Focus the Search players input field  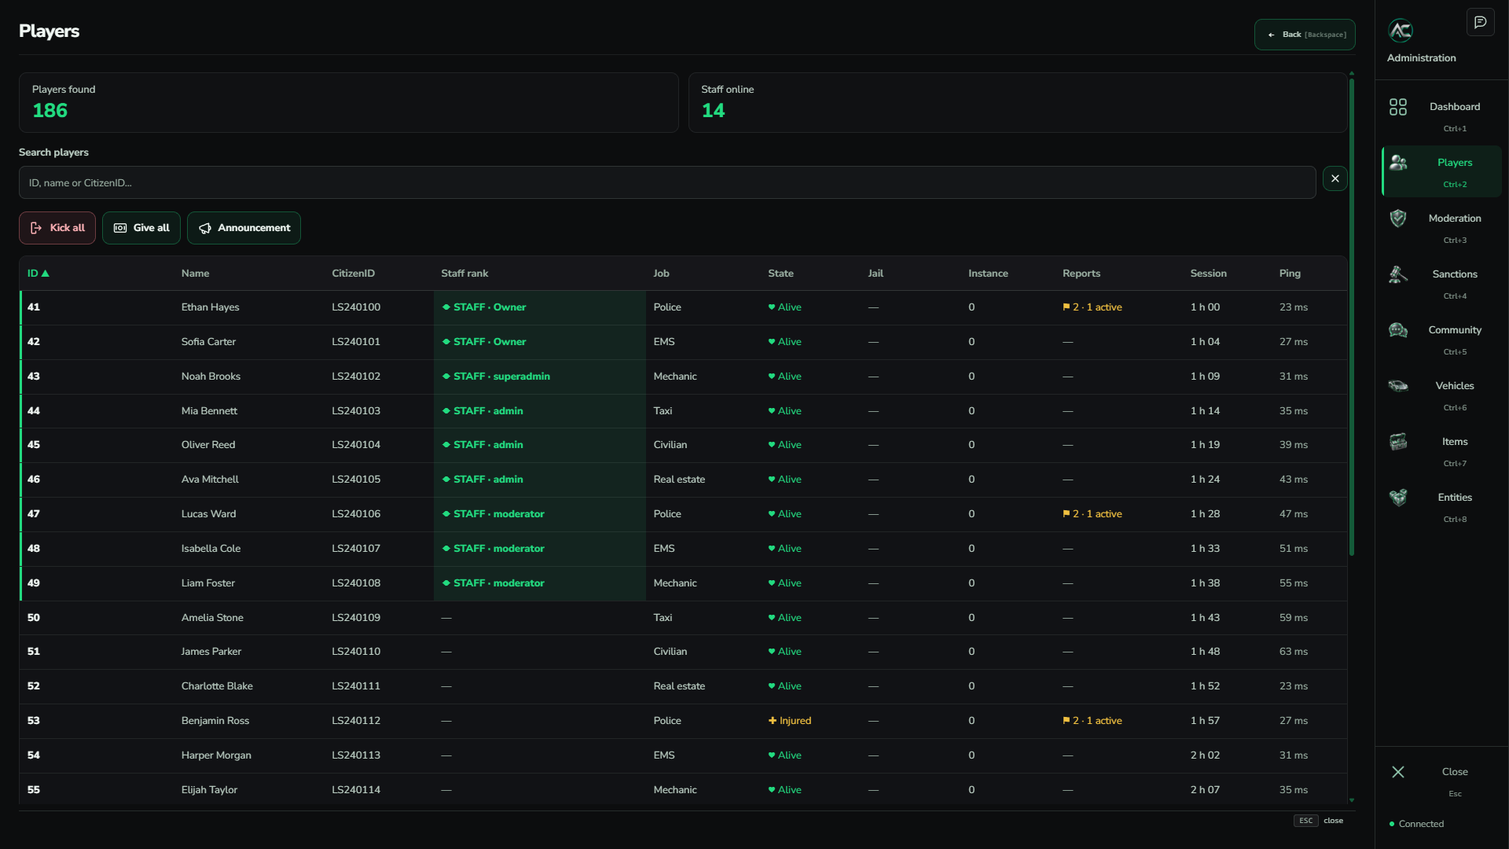point(667,182)
